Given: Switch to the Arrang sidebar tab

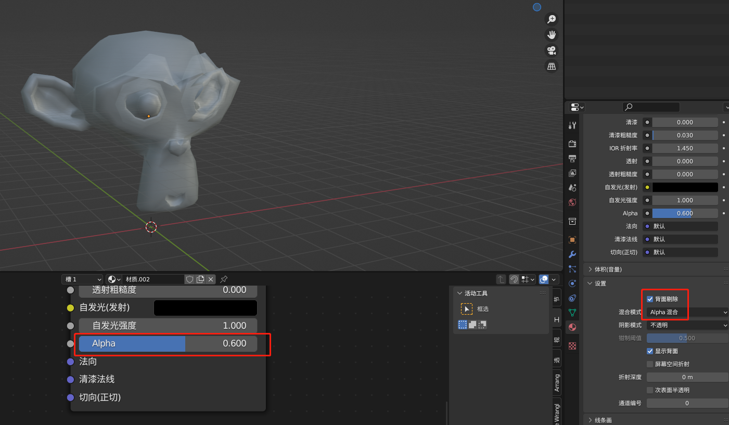Looking at the screenshot, I should tap(557, 382).
